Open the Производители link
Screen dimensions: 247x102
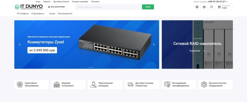65,14
